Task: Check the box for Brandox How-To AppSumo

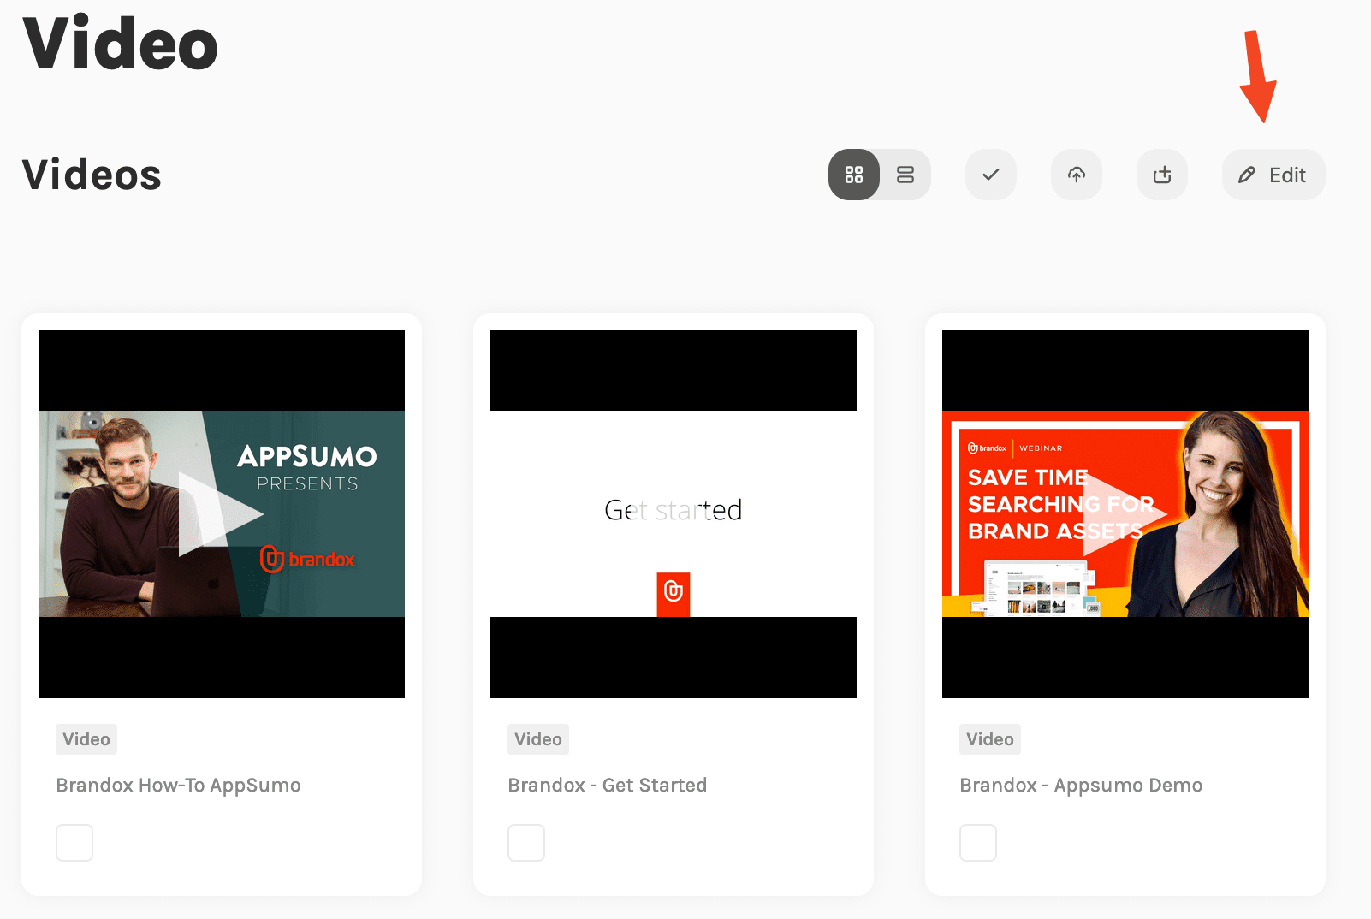Action: (74, 843)
